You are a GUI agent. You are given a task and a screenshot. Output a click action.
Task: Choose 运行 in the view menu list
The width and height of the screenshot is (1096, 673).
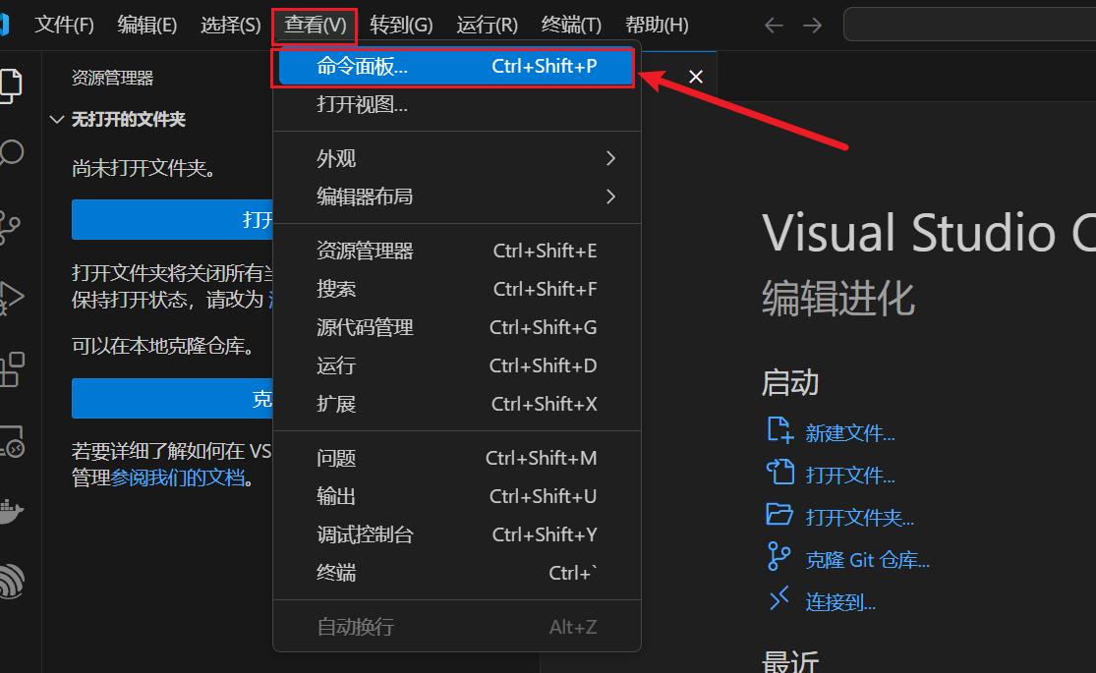[x=456, y=366]
